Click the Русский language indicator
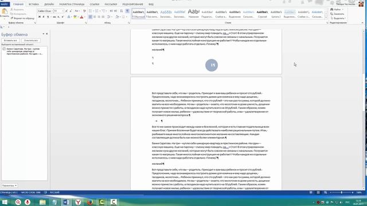This screenshot has width=367, height=206. pyautogui.click(x=54, y=192)
